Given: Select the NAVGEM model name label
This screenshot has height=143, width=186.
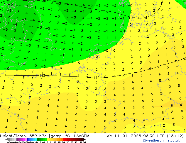Looking at the screenshot, I should click(82, 136).
